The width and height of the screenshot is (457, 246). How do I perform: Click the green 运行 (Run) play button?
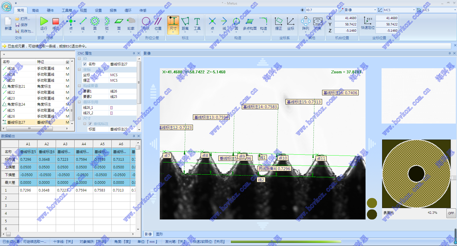(x=44, y=22)
